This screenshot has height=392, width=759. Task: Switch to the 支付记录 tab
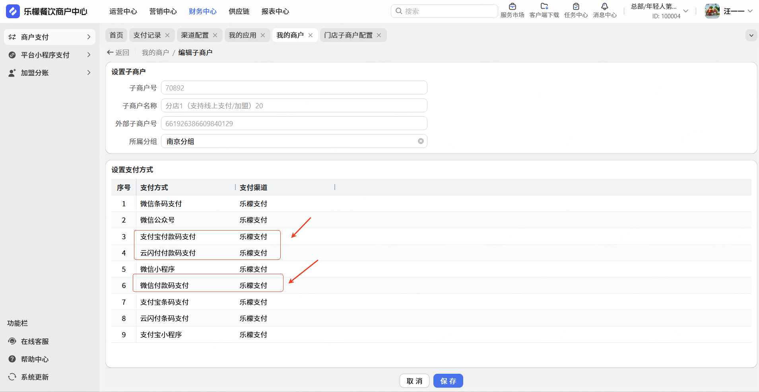(x=147, y=35)
